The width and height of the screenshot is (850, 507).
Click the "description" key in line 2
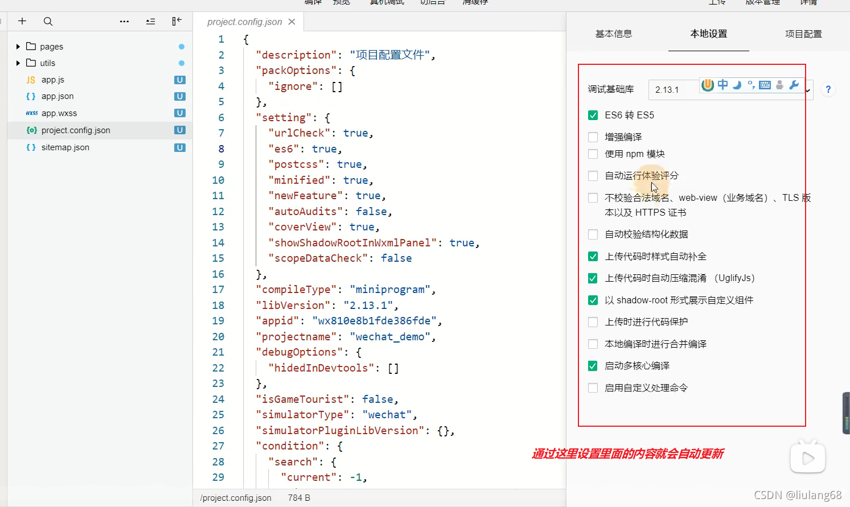coord(296,55)
